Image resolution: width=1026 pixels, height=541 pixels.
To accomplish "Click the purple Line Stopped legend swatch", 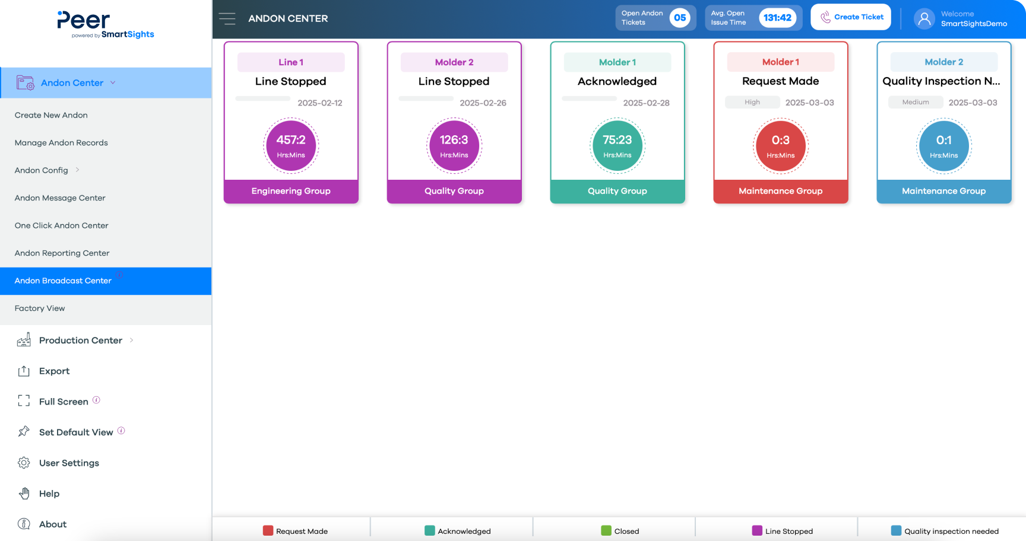I will 757,531.
